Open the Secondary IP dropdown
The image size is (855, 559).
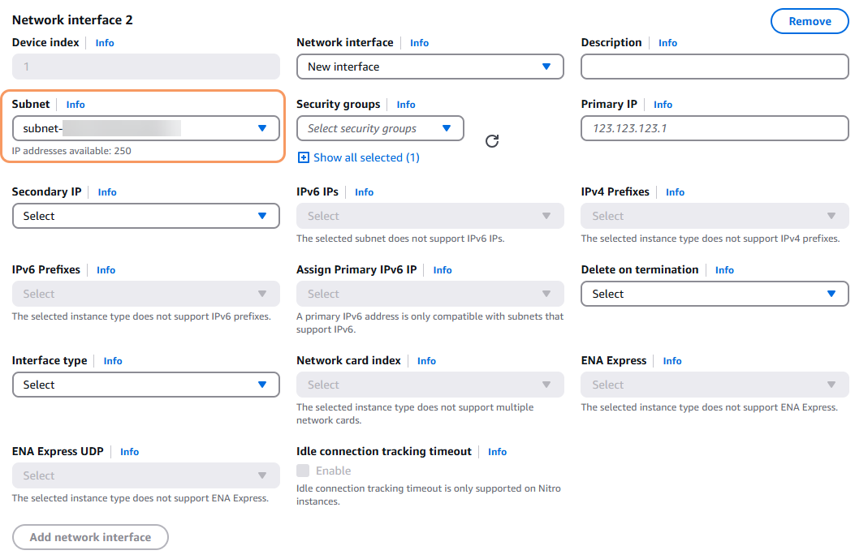(x=146, y=216)
